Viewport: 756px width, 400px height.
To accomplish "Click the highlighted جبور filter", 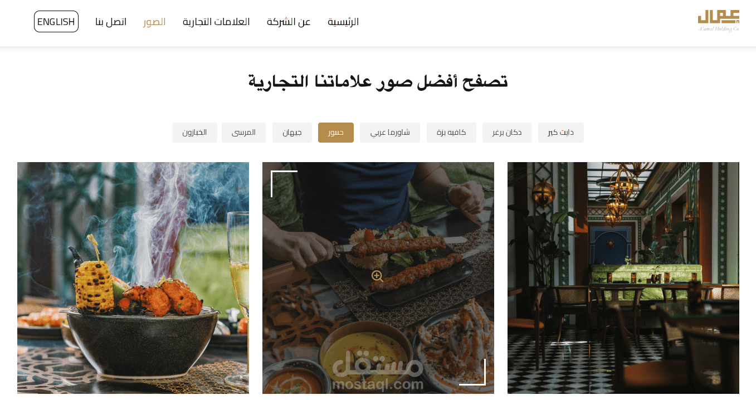I will point(336,133).
